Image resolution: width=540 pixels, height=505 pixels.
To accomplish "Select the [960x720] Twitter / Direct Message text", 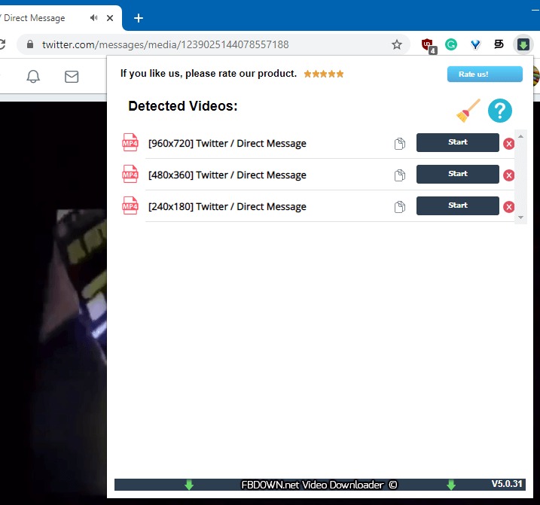I will [x=227, y=143].
